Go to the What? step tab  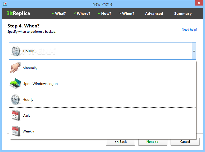click(x=59, y=13)
